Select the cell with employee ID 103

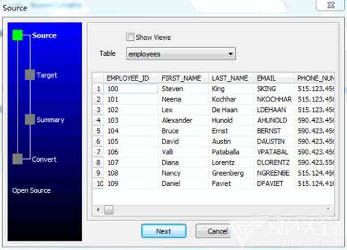pyautogui.click(x=131, y=120)
